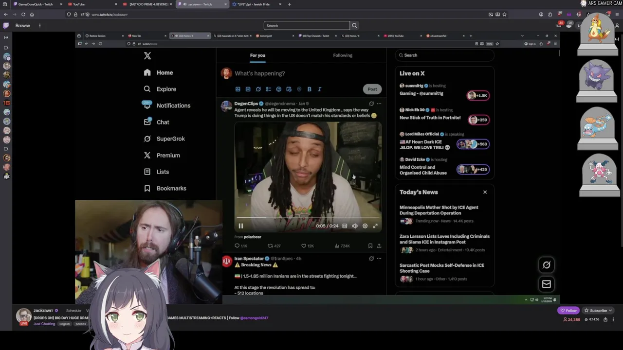Toggle captions on DegenClips video
Image resolution: width=623 pixels, height=350 pixels.
[x=345, y=226]
